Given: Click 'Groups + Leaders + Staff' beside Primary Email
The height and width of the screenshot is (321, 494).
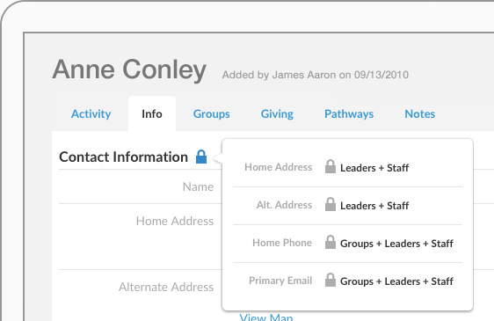Looking at the screenshot, I should [396, 281].
